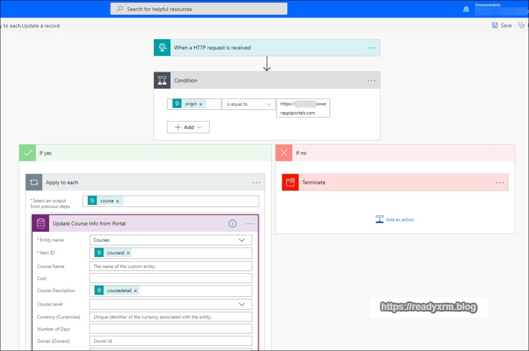The height and width of the screenshot is (351, 529).
Task: Show info for Update Course Info step
Action: click(232, 224)
